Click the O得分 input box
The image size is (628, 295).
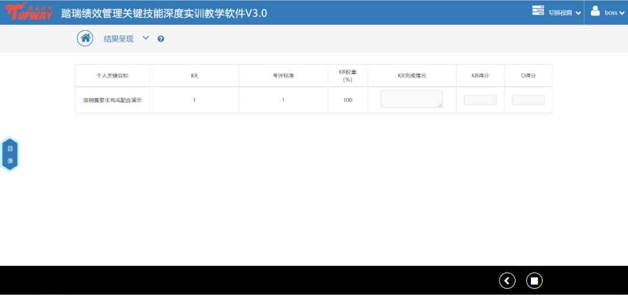pos(528,100)
